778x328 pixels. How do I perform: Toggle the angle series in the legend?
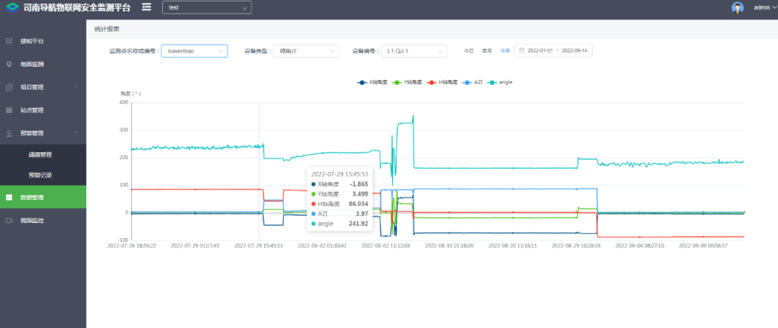500,82
